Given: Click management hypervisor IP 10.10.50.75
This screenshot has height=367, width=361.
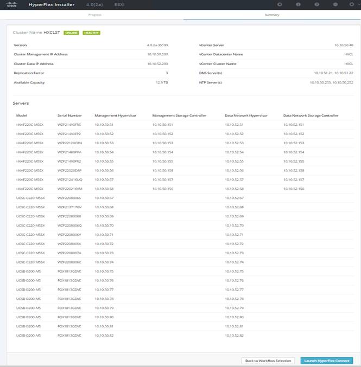Looking at the screenshot, I should [x=104, y=271].
